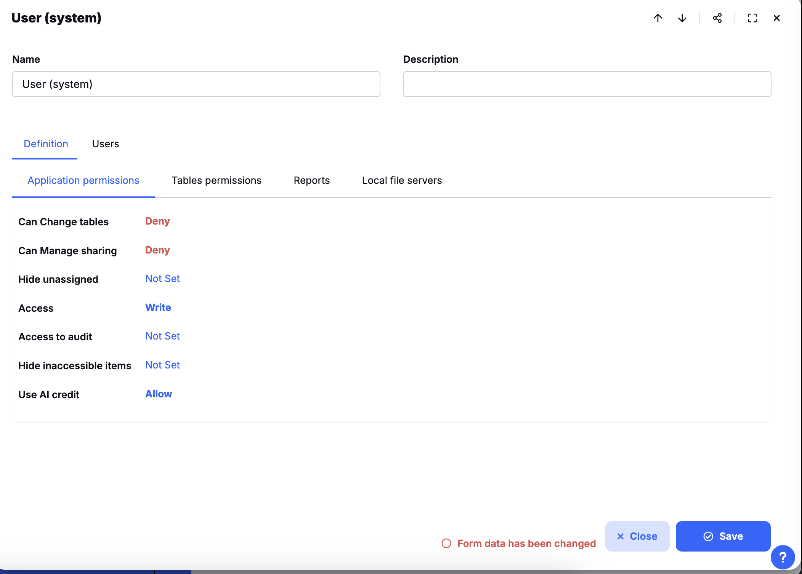Toggle Use AI credit Allow value
The height and width of the screenshot is (574, 802).
(x=159, y=394)
